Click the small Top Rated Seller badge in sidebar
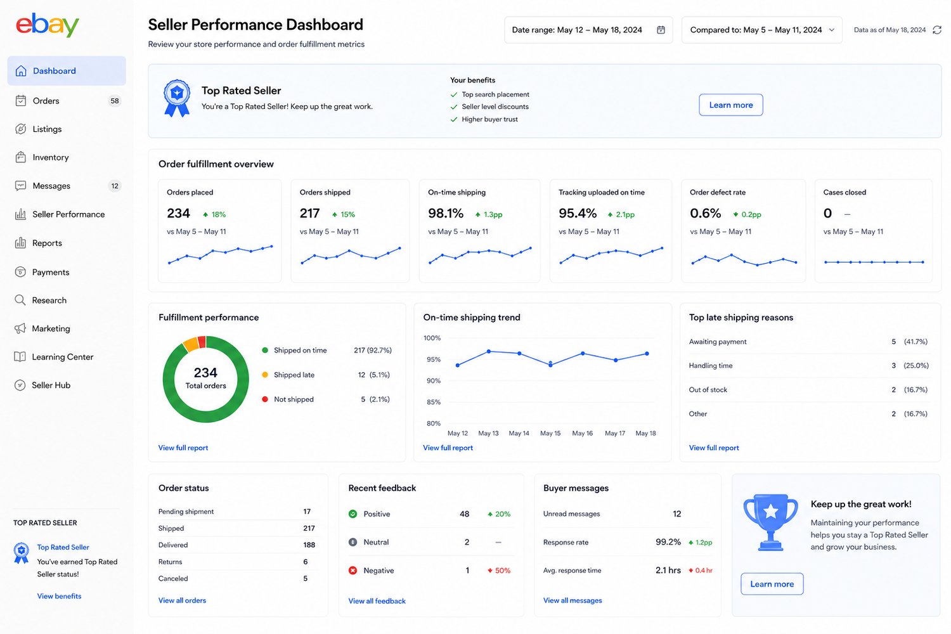 point(22,553)
